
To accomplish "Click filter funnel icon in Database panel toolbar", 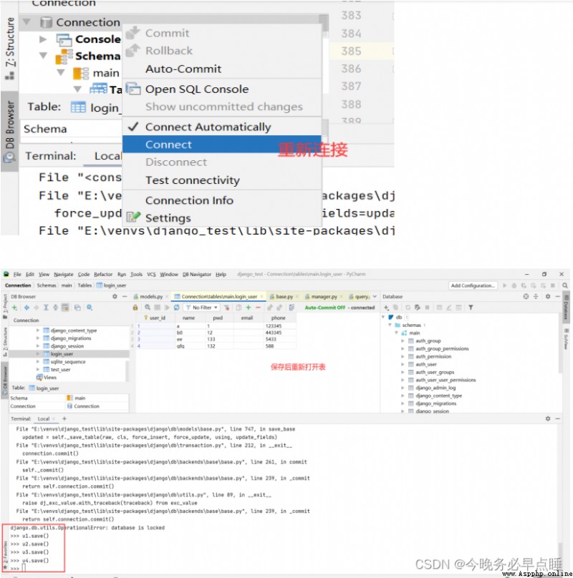I will [471, 308].
